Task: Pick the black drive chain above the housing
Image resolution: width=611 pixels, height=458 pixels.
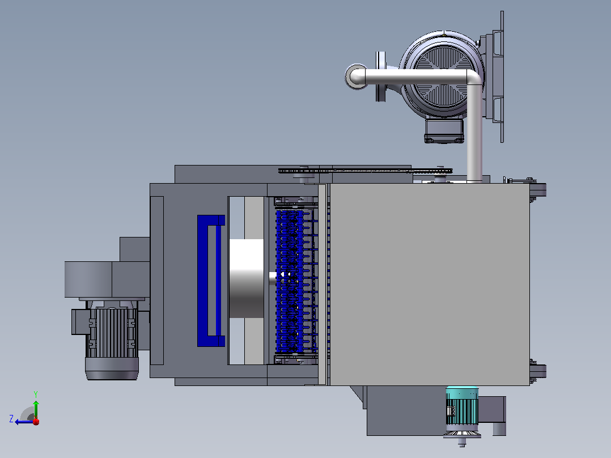Action: [x=365, y=171]
